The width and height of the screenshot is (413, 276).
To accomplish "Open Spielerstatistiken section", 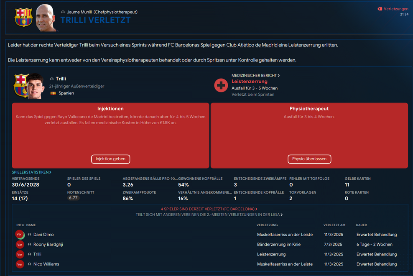I will (x=31, y=172).
